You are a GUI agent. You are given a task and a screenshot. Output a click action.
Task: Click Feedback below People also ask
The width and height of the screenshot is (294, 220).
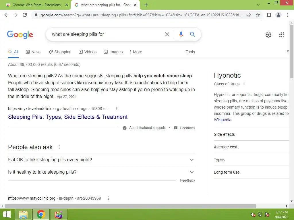(x=188, y=180)
